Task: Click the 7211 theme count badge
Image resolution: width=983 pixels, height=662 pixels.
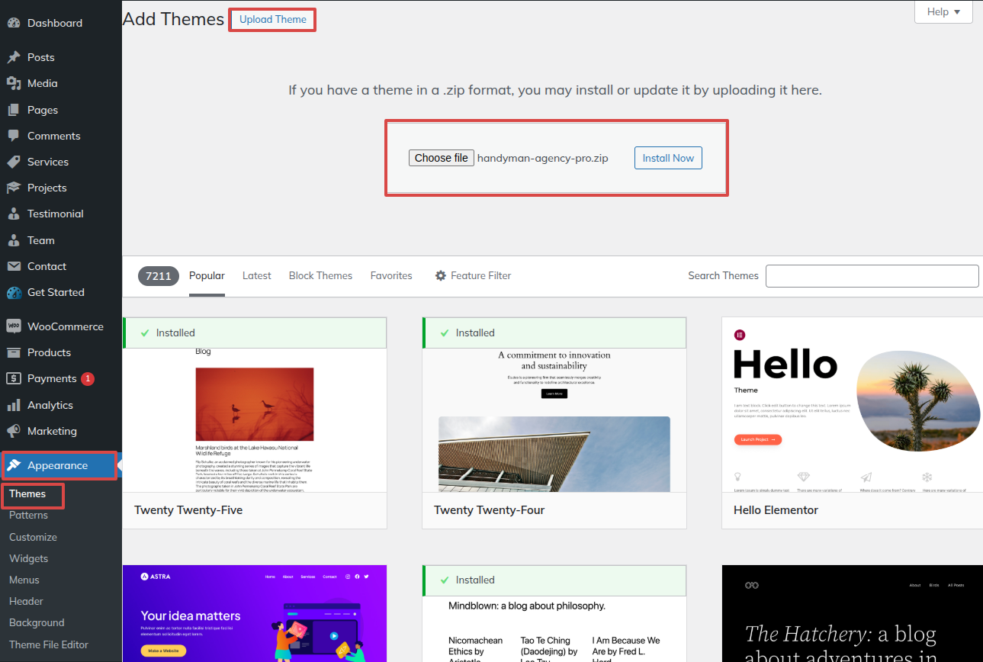Action: tap(159, 275)
